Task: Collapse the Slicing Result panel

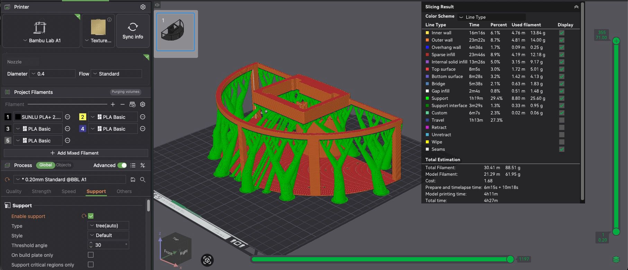Action: 576,7
